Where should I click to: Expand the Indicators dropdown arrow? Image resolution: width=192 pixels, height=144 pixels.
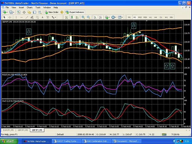pyautogui.click(x=109, y=18)
